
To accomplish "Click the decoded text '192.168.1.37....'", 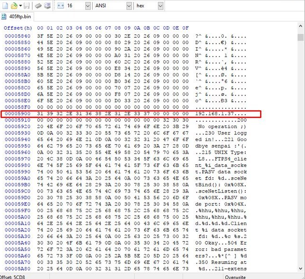I will (221, 114).
